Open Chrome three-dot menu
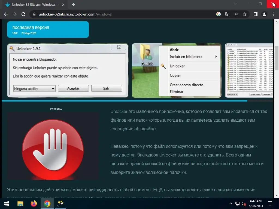The width and height of the screenshot is (279, 209). tap(273, 14)
